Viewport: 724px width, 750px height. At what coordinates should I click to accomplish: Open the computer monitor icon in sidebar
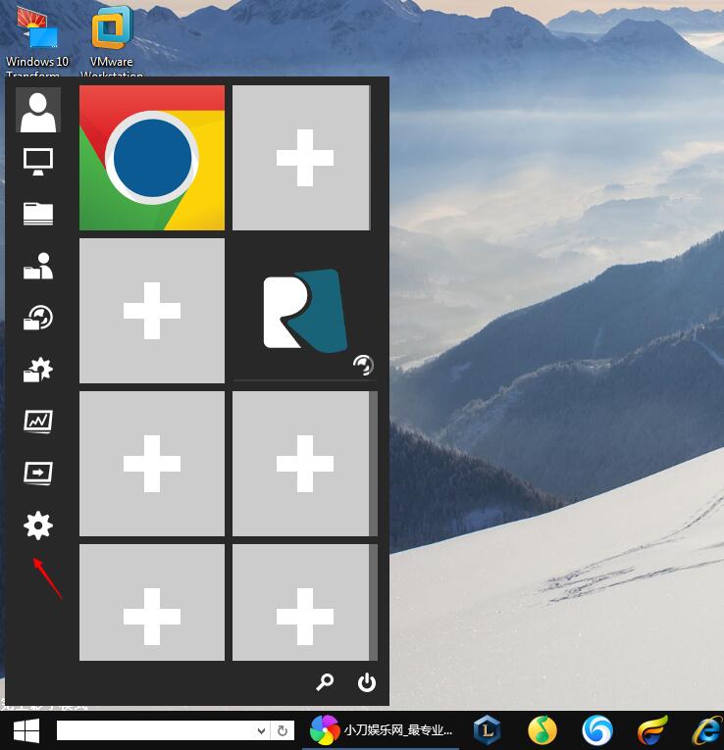tap(38, 162)
